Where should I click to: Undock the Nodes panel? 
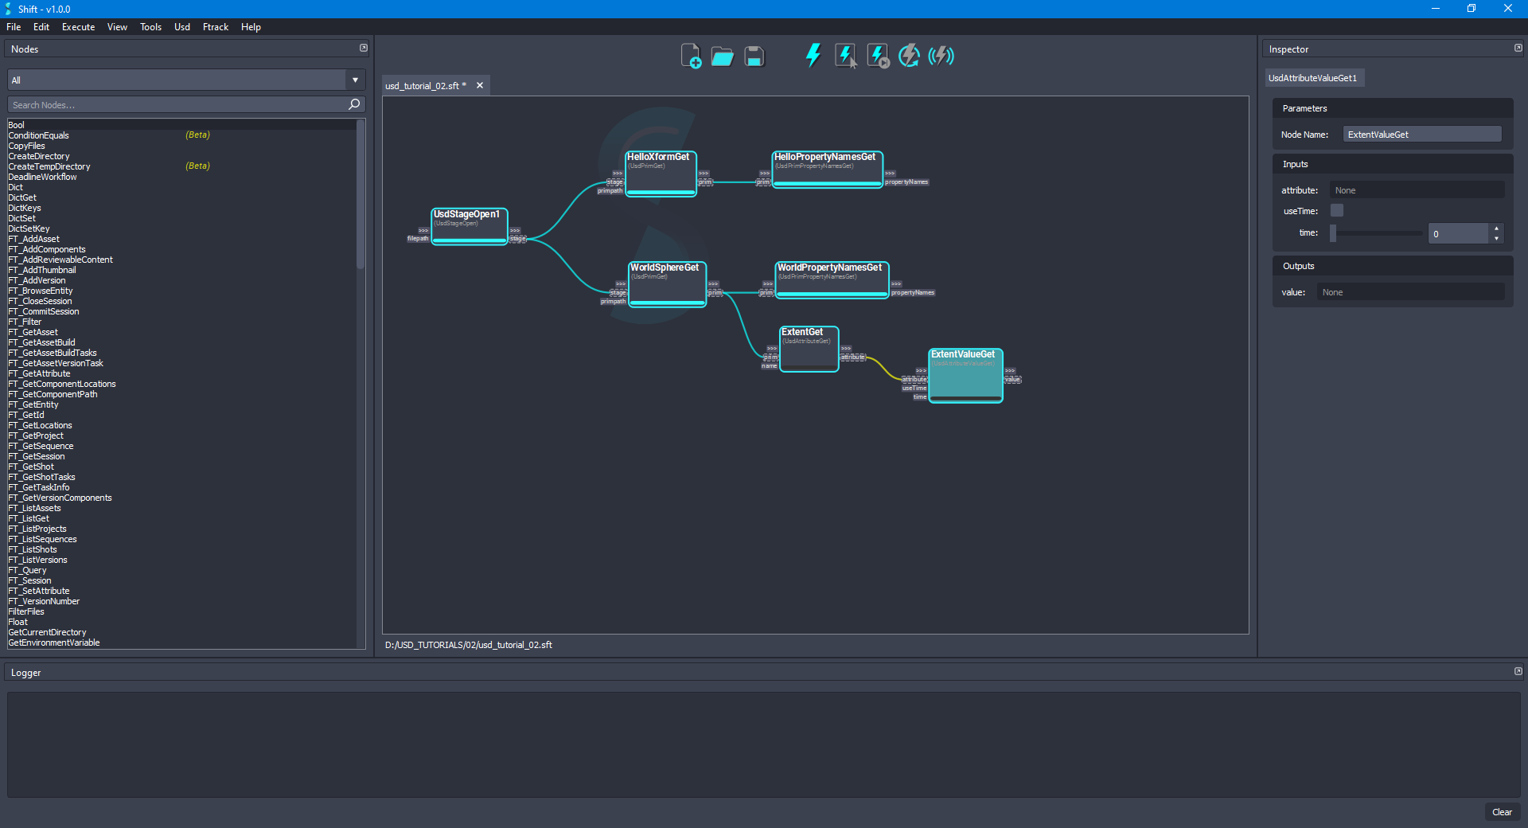(x=364, y=48)
